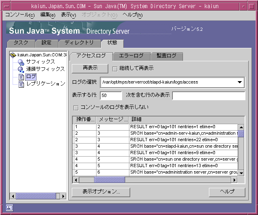Image resolution: width=258 pixels, height=215 pixels.
Task: Click the 次を含む行のみ表示 filter field
Action: point(209,96)
